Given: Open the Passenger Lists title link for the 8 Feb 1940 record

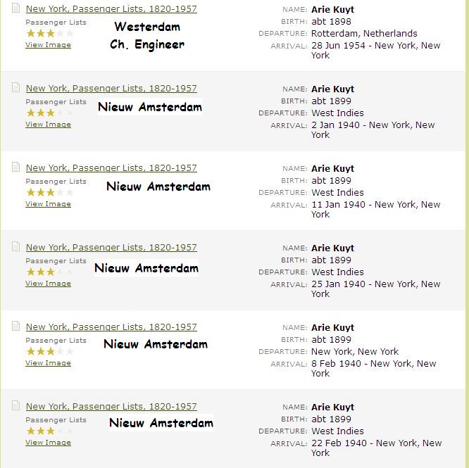Looking at the screenshot, I should pyautogui.click(x=111, y=327).
